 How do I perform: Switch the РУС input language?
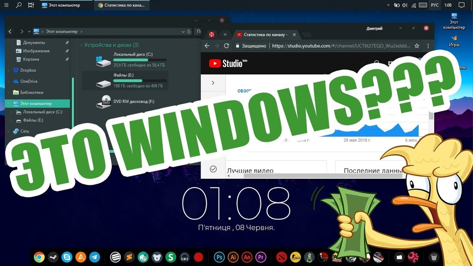coord(435,5)
